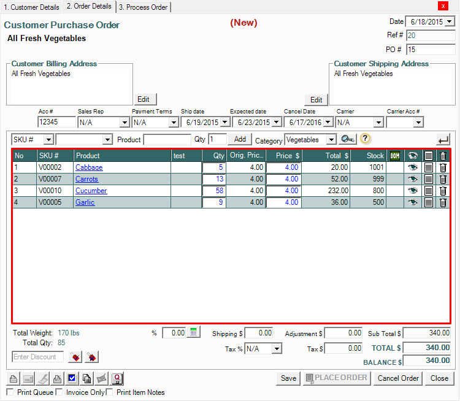Open the Cucumber product link
460x401 pixels.
click(x=91, y=191)
